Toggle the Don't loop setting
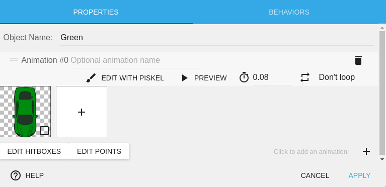This screenshot has height=187, width=386. tap(337, 77)
